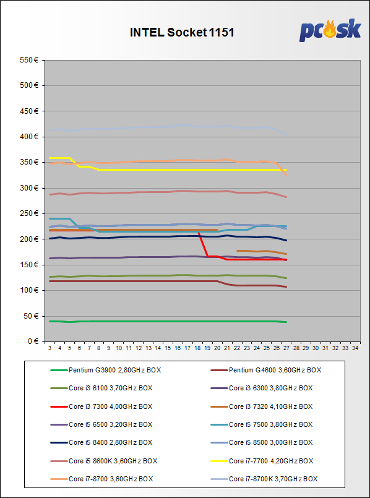
Task: Select Core i3 6100 3,70GHz BOX legend label
Action: point(111,388)
